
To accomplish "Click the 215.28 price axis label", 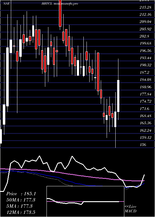I will (x=145, y=7).
